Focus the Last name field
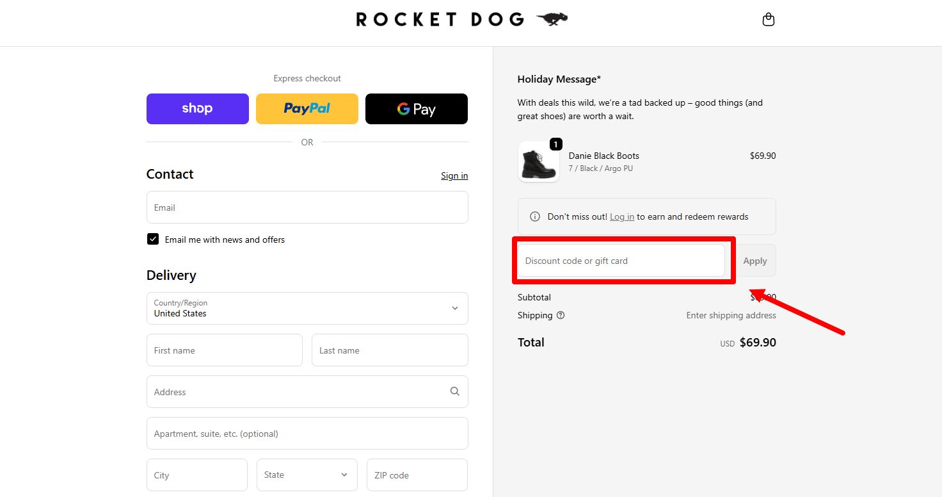 pos(390,350)
